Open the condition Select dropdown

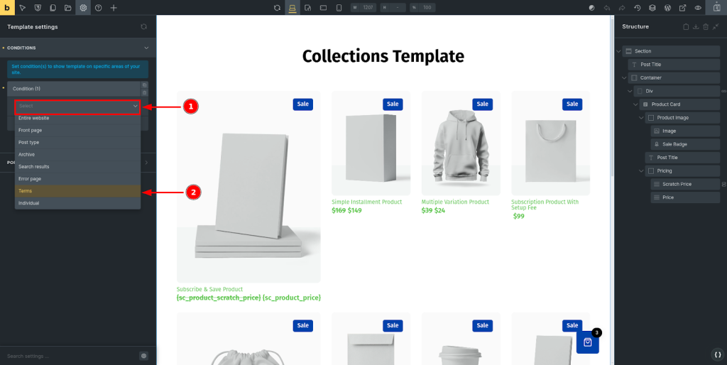click(78, 106)
